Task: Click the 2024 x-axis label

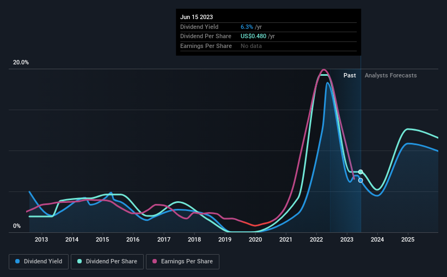Action: [x=377, y=239]
